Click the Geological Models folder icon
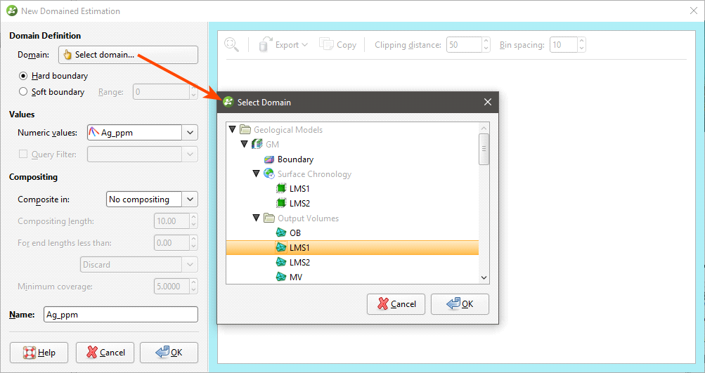705x373 pixels. point(245,129)
